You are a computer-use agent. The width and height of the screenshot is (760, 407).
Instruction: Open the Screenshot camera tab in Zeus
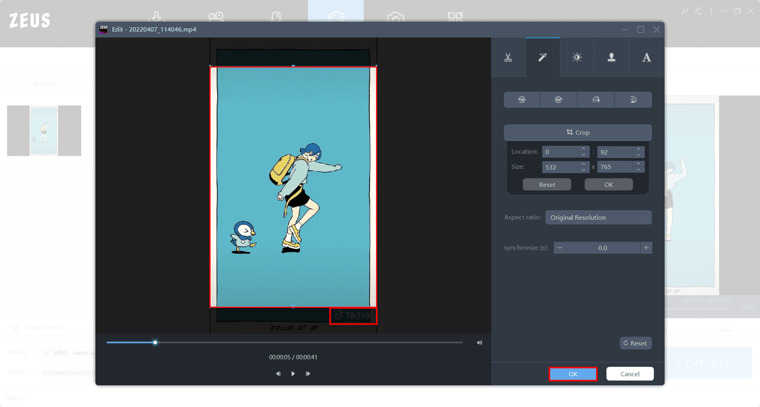point(396,18)
